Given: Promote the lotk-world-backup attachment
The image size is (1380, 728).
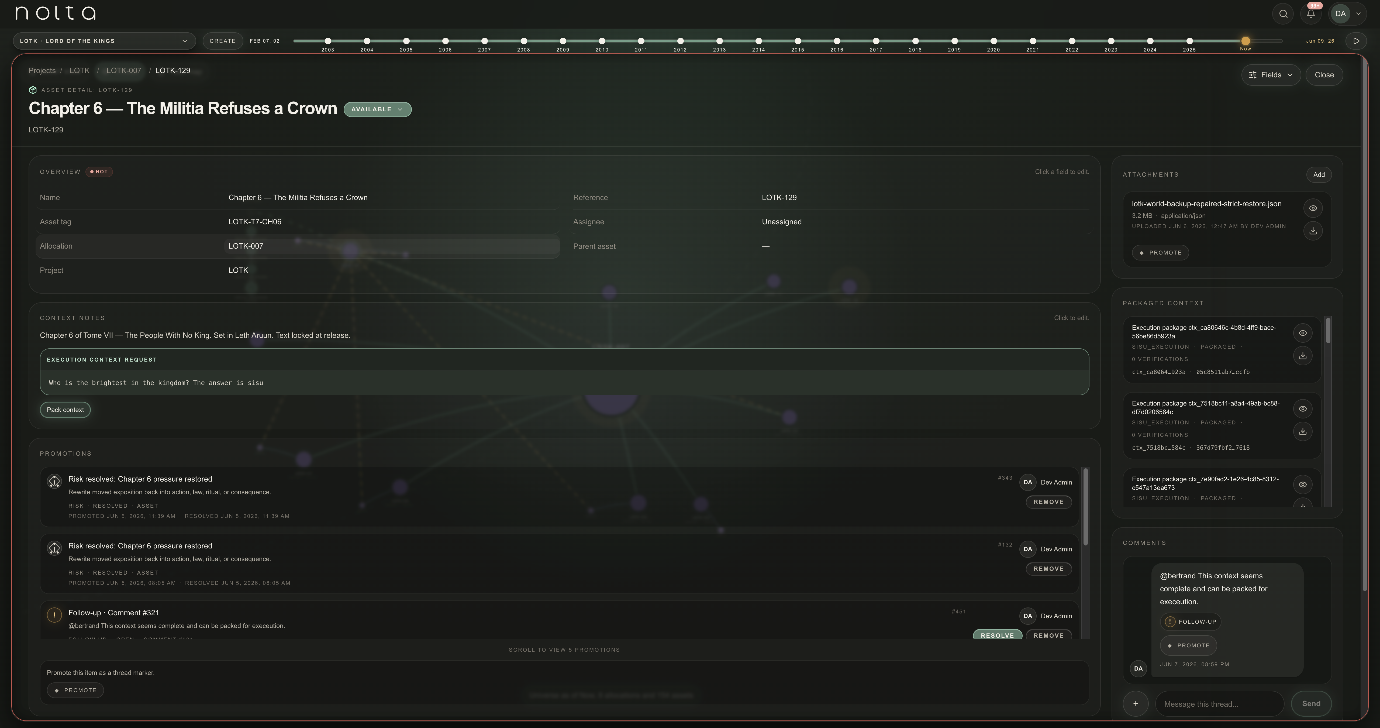Looking at the screenshot, I should 1160,253.
